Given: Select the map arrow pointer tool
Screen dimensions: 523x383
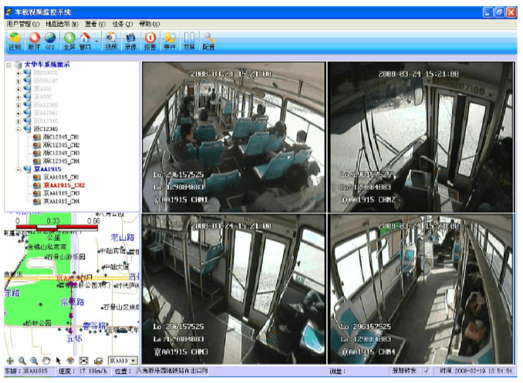Looking at the screenshot, I should 59,361.
